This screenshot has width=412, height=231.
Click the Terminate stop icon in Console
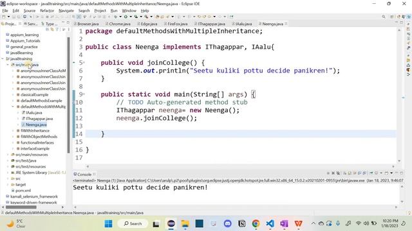point(328,173)
